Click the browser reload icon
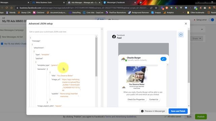Viewport: 216px width, 121px height. pyautogui.click(x=7, y=8)
